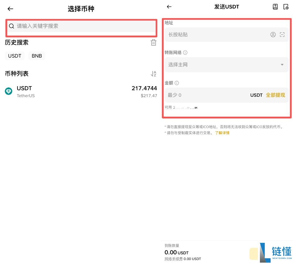Click the 币种列表 heading
293x263 pixels.
(x=17, y=74)
